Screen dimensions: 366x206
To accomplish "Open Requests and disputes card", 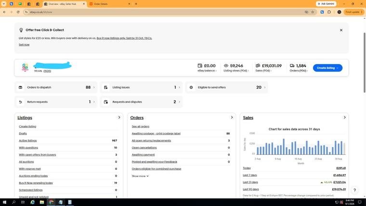I will 141,102.
